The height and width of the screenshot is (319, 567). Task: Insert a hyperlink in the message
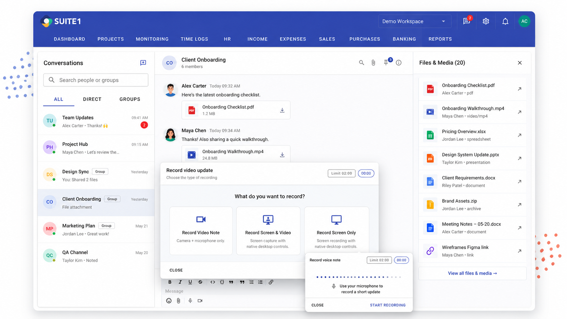tap(271, 282)
